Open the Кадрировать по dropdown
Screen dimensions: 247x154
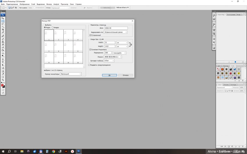pos(116,32)
